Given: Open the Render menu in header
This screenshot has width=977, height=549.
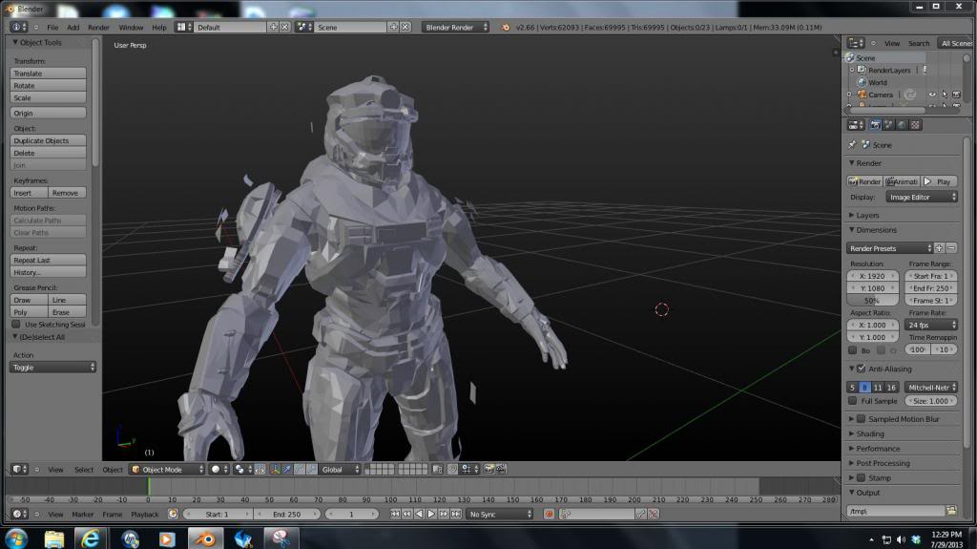Looking at the screenshot, I should 98,28.
